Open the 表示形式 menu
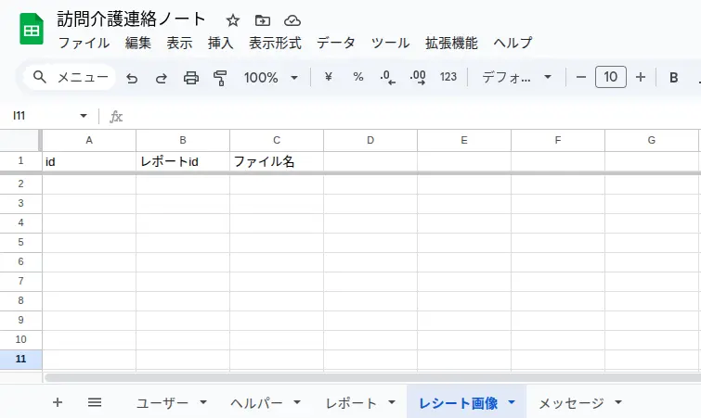 tap(275, 43)
